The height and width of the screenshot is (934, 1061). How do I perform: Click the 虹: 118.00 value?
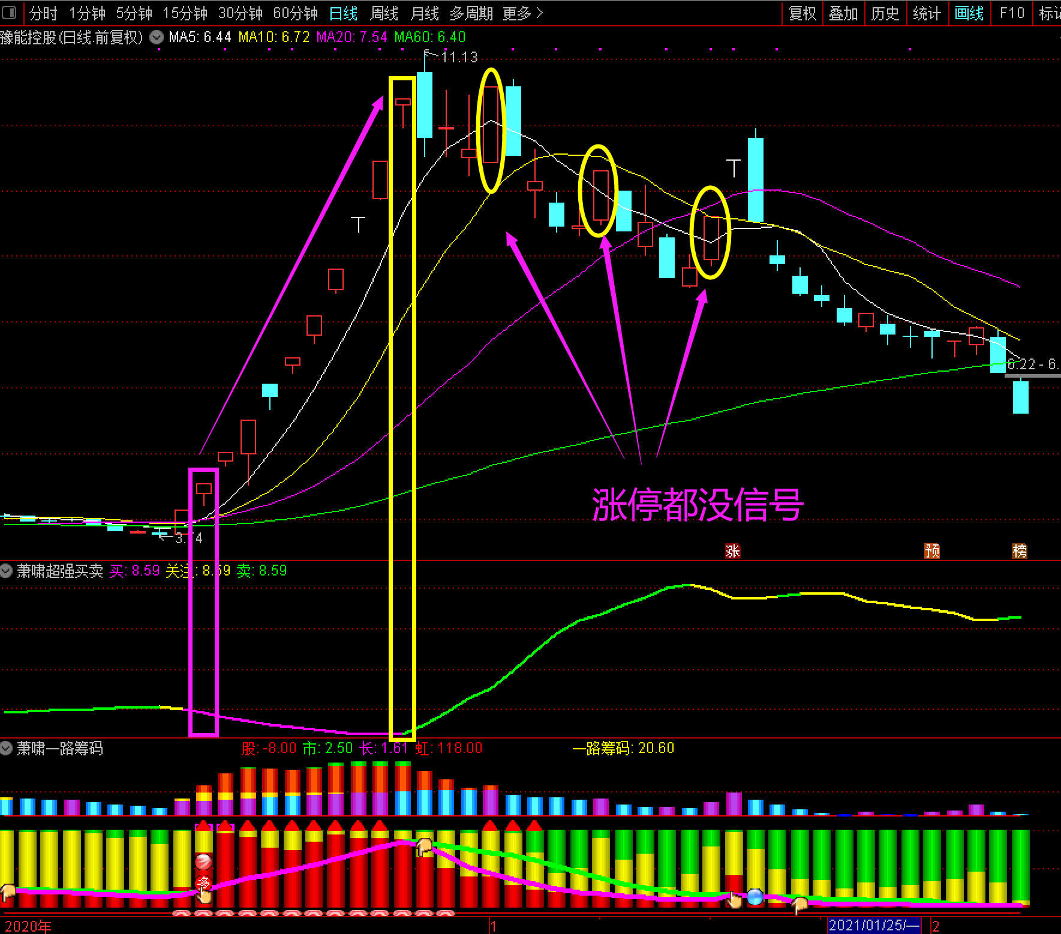449,748
